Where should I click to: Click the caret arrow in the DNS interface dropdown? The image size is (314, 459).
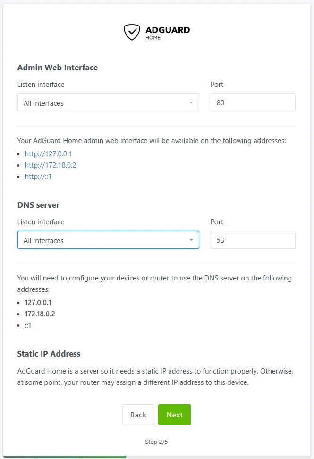point(191,240)
